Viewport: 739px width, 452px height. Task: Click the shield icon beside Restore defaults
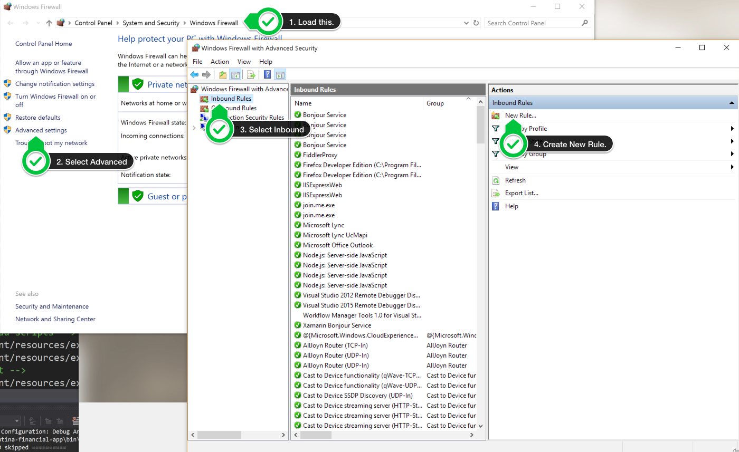click(x=7, y=117)
